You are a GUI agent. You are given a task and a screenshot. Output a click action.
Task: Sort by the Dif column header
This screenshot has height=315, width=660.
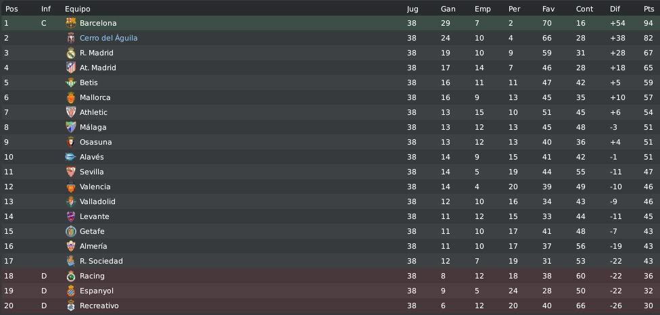coord(615,9)
